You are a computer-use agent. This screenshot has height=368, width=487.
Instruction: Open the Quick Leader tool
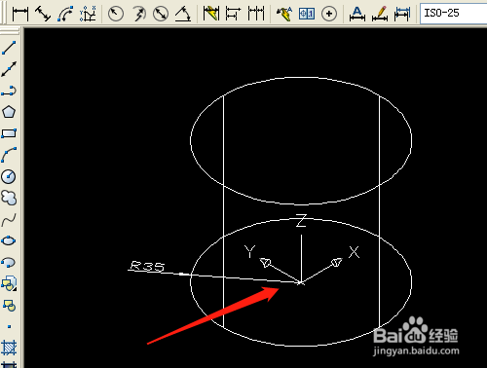pos(284,14)
